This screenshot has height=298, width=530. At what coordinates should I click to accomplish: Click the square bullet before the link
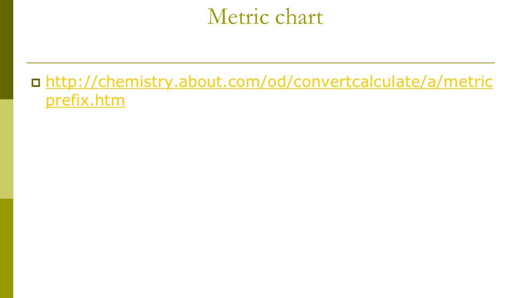coord(36,83)
